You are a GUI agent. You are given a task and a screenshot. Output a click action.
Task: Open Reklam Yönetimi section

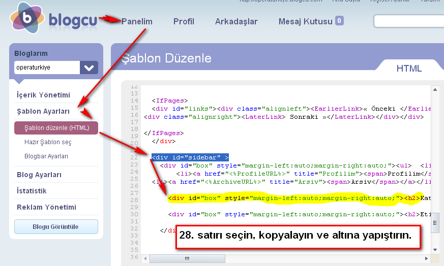coord(46,207)
